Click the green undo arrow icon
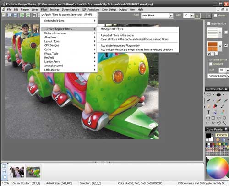This screenshot has width=229, height=186. coord(22,15)
